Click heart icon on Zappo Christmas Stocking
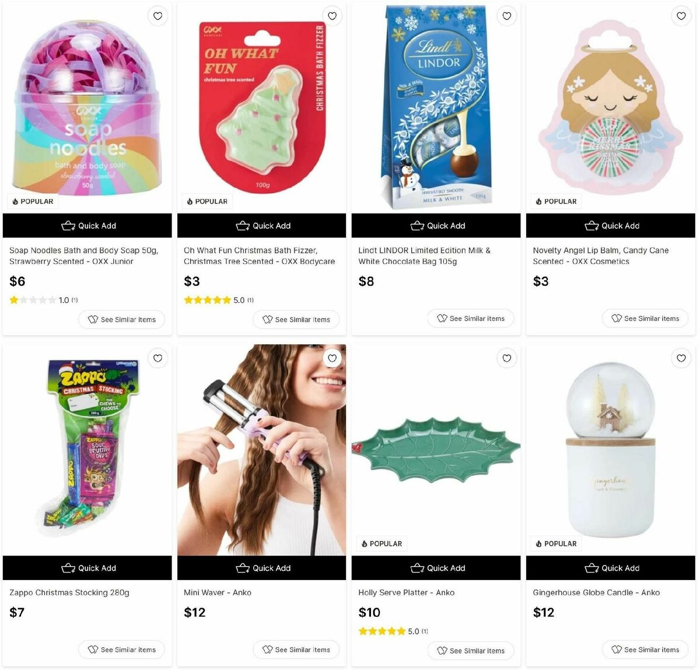This screenshot has height=670, width=700. point(157,358)
